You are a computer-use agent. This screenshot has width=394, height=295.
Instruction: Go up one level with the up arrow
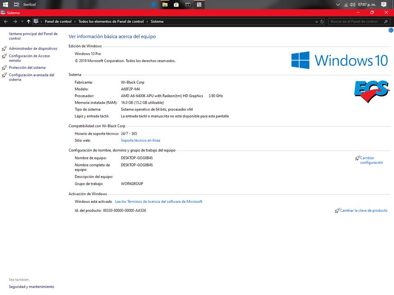[x=29, y=22]
